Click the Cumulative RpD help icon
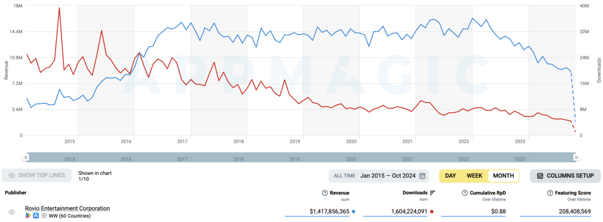Image resolution: width=603 pixels, height=222 pixels. [464, 193]
